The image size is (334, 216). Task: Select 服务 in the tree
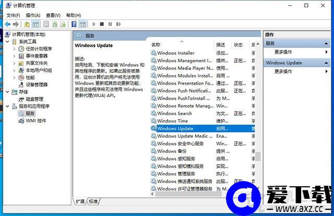tap(30, 113)
